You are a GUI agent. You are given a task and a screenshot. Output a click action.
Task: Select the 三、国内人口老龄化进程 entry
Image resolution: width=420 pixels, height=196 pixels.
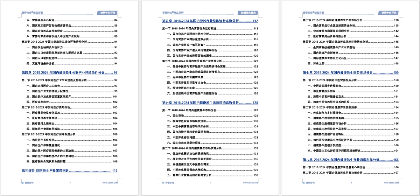tap(72, 58)
